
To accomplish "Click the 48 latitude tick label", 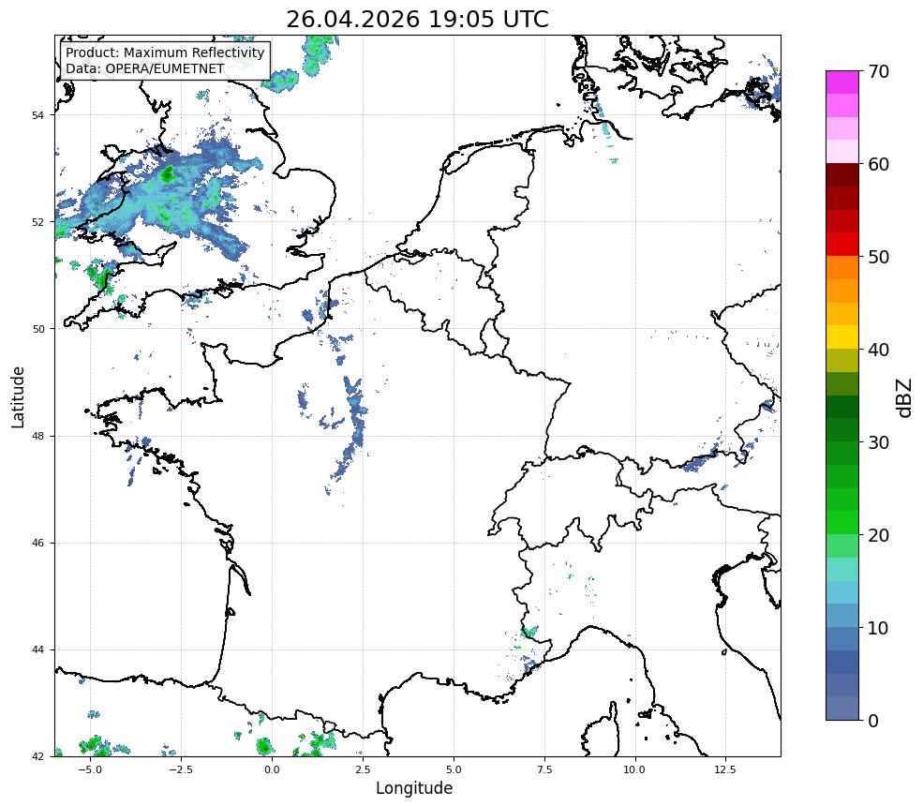I will (x=37, y=436).
